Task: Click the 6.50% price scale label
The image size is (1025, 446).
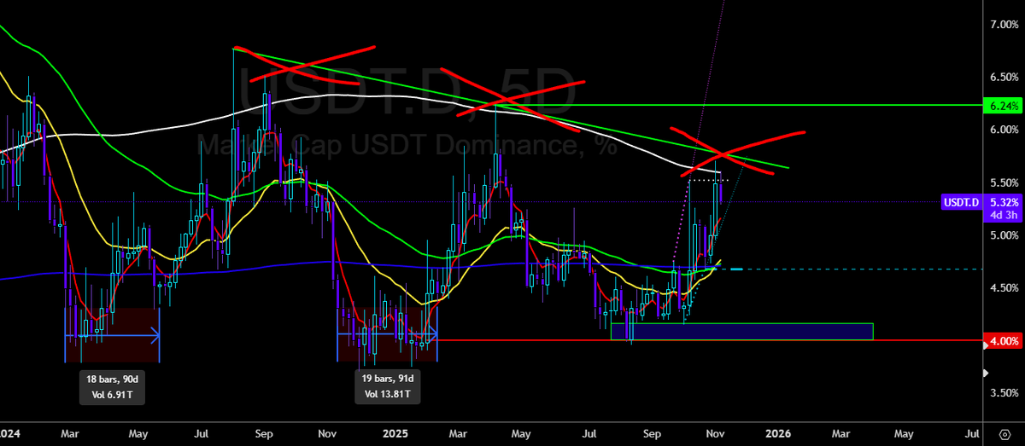Action: pyautogui.click(x=1003, y=77)
